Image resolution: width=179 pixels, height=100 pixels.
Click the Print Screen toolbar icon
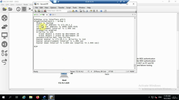(x=81, y=11)
